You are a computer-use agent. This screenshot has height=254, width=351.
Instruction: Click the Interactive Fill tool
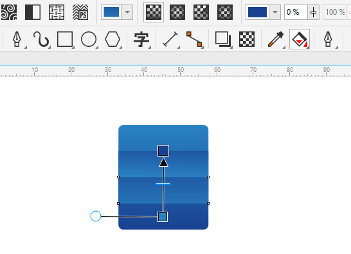[x=300, y=39]
